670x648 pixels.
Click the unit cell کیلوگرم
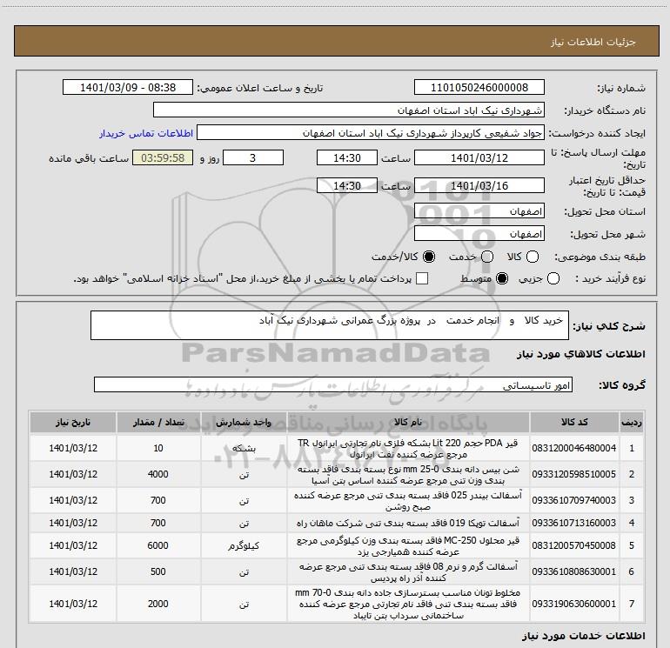coord(244,545)
